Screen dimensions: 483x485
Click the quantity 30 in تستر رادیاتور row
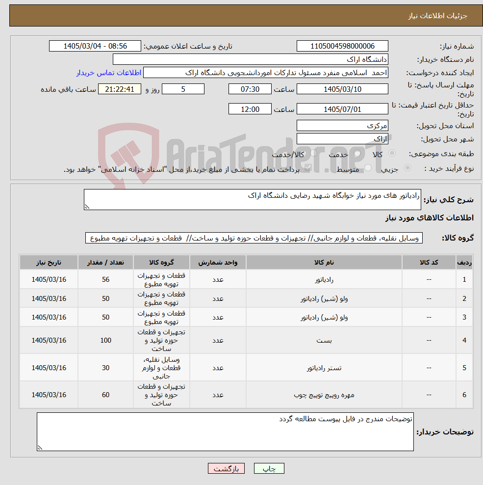[106, 368]
